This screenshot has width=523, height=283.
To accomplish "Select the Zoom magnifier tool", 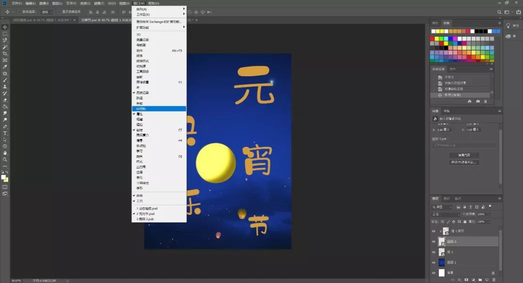I will (x=5, y=159).
